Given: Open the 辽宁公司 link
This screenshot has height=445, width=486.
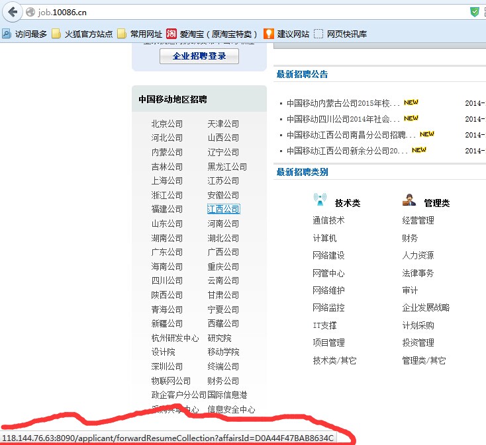Looking at the screenshot, I should (x=223, y=152).
